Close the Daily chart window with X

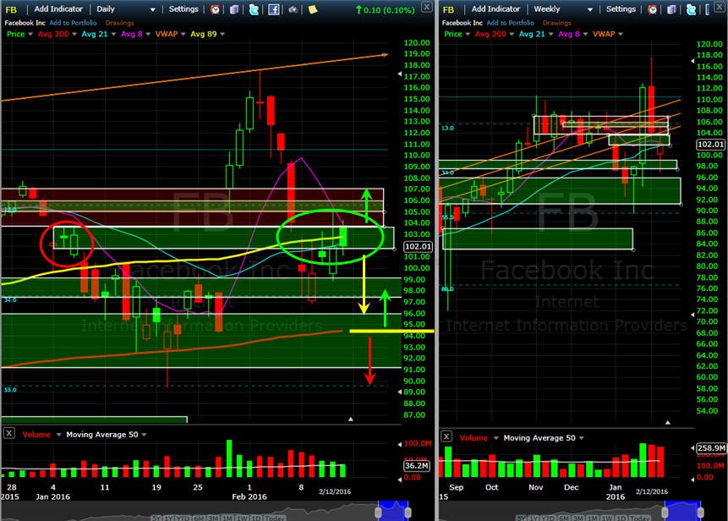(426, 7)
